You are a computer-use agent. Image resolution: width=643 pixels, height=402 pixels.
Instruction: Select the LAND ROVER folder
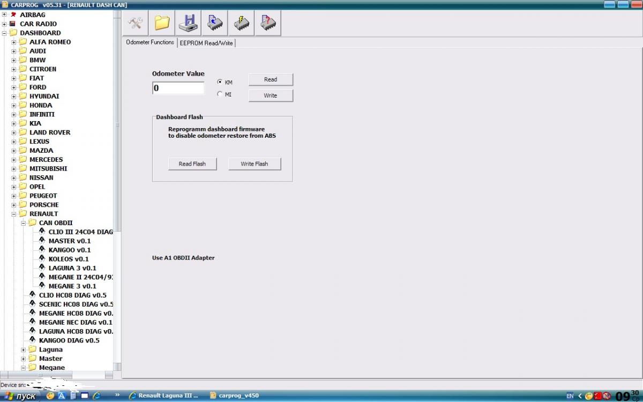(50, 132)
